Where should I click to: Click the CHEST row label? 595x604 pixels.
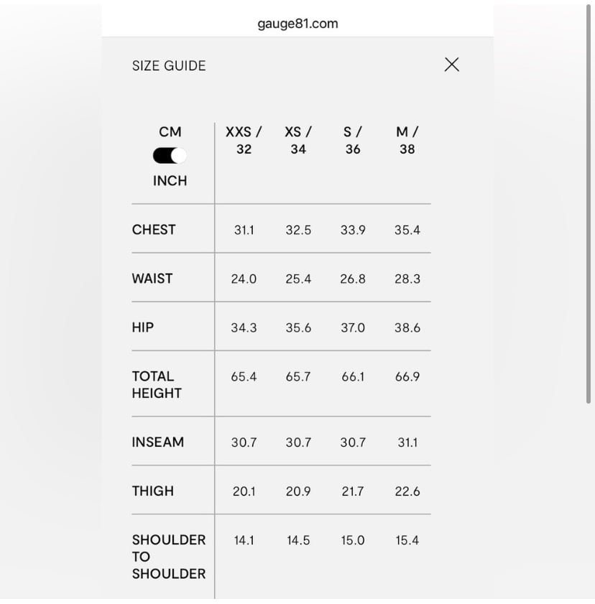154,230
